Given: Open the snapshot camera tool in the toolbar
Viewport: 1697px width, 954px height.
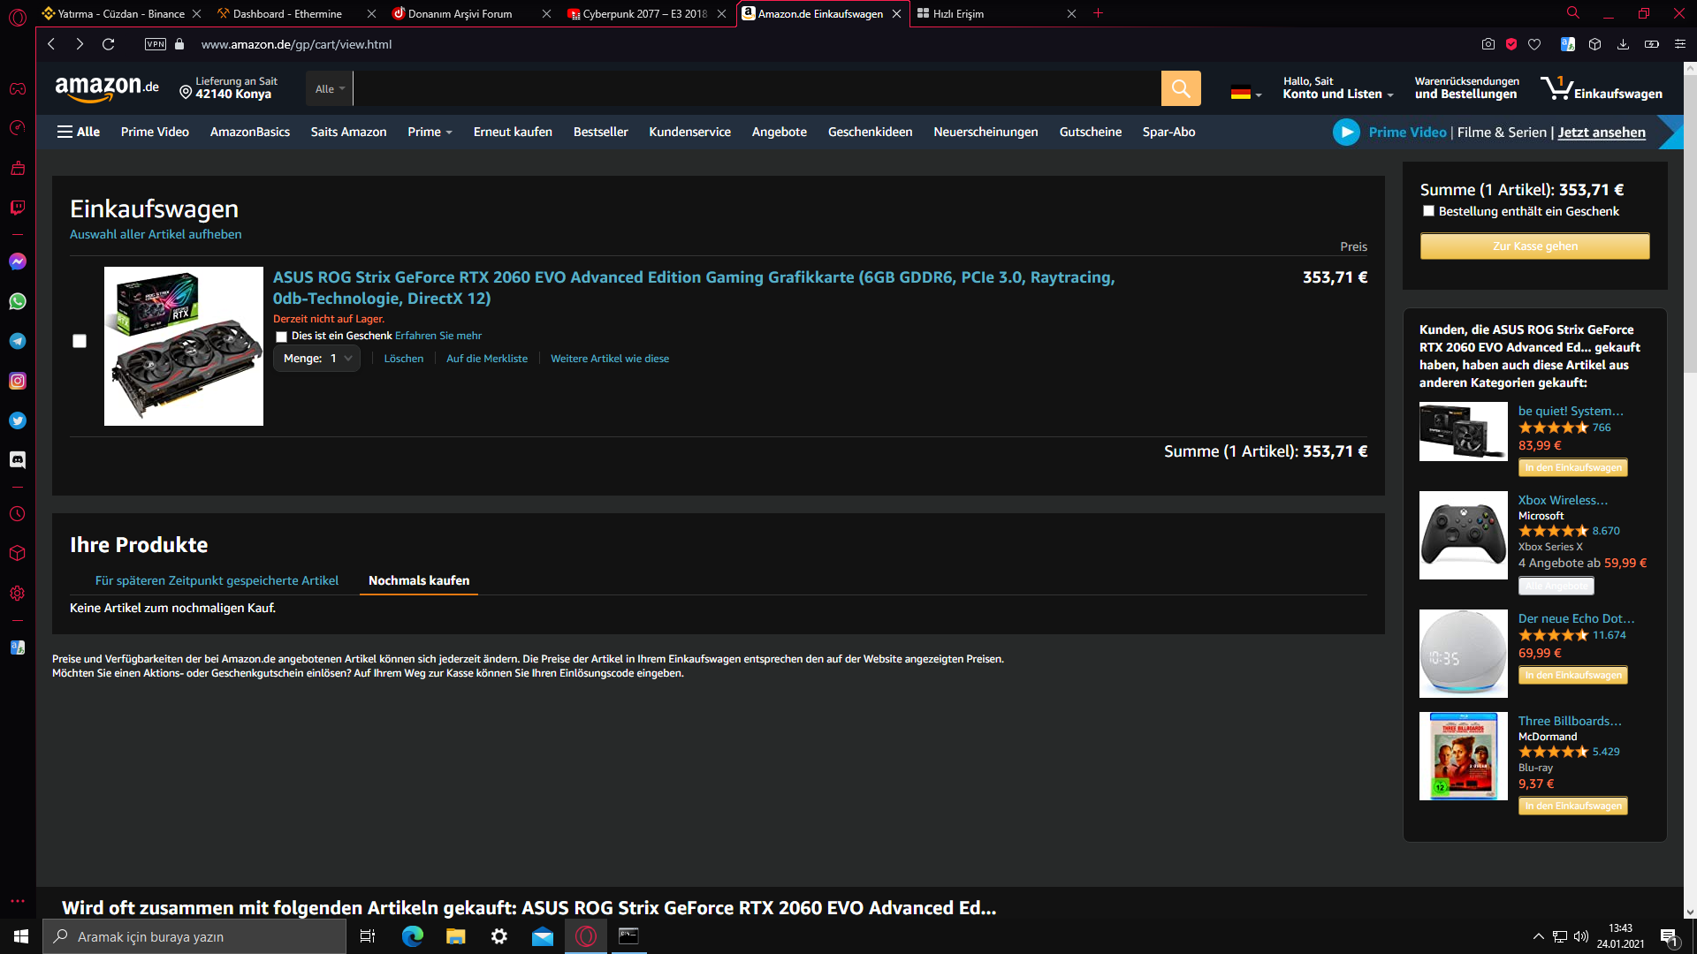Looking at the screenshot, I should pyautogui.click(x=1488, y=44).
